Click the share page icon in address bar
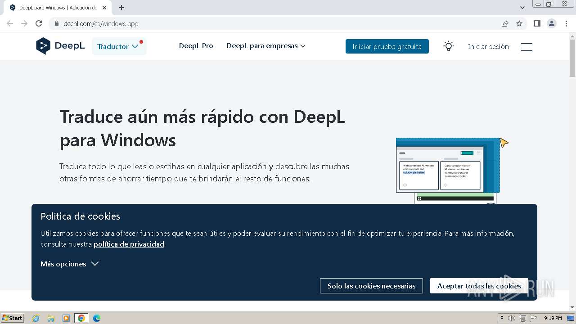This screenshot has width=576, height=324. [x=505, y=23]
